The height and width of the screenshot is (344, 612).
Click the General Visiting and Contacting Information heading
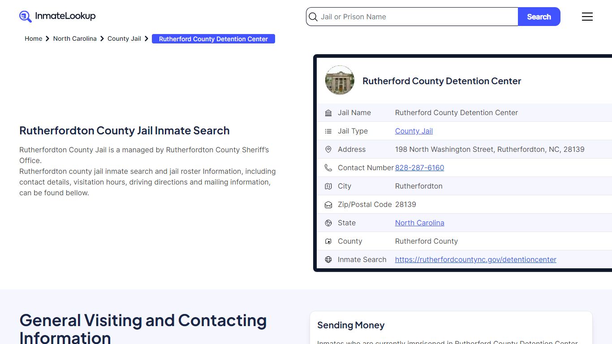(143, 328)
